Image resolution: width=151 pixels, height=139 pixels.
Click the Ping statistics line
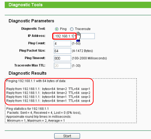click(27, 109)
